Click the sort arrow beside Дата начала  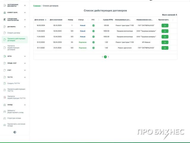(45, 20)
